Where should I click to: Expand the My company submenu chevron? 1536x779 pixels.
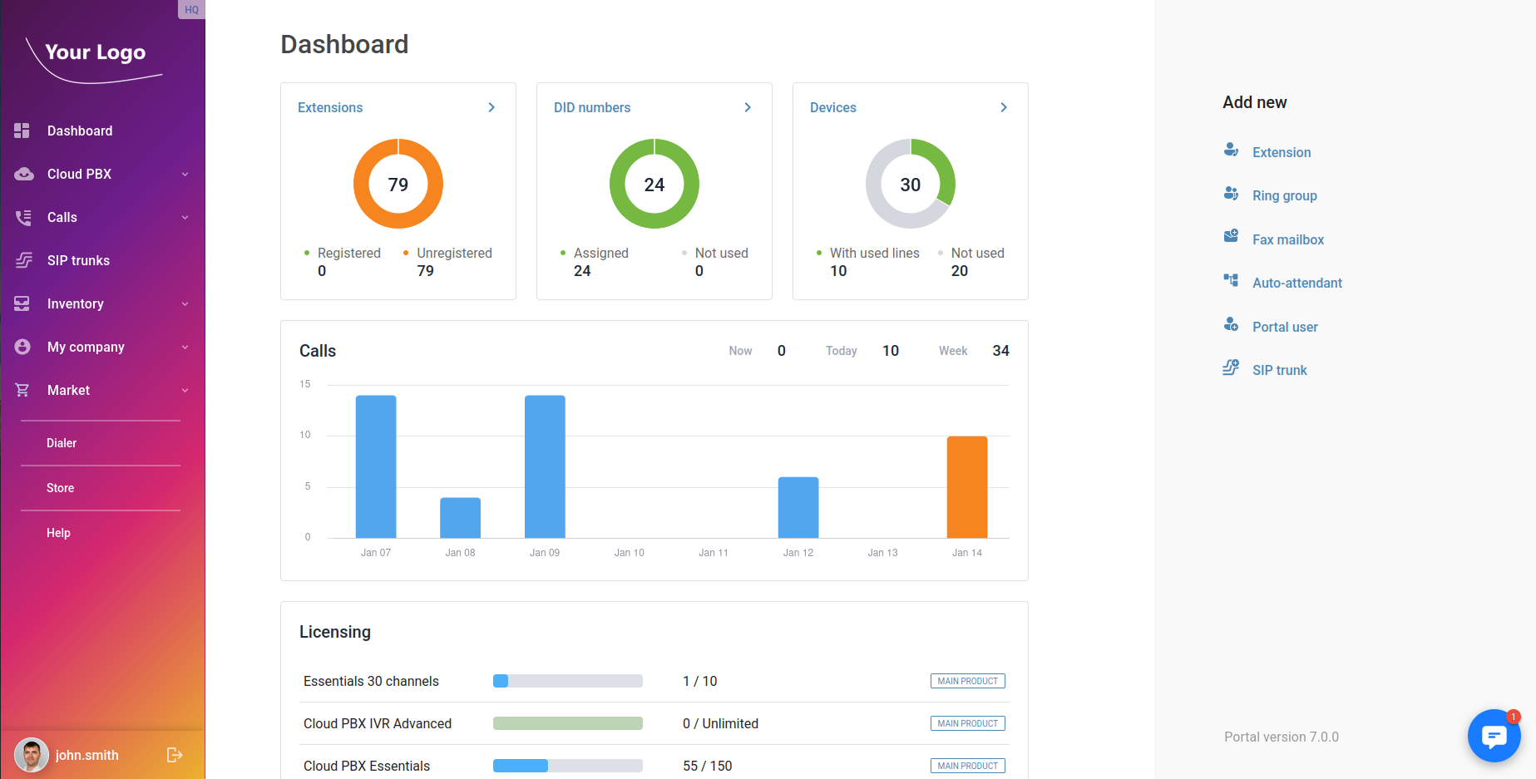click(185, 348)
